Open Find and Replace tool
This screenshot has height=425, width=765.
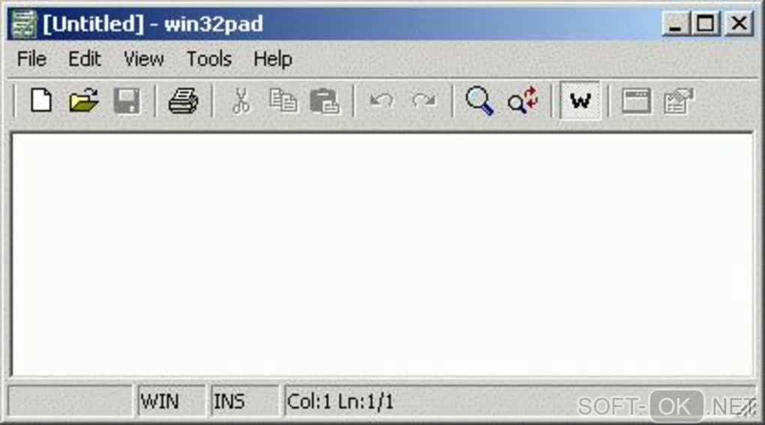click(x=523, y=101)
